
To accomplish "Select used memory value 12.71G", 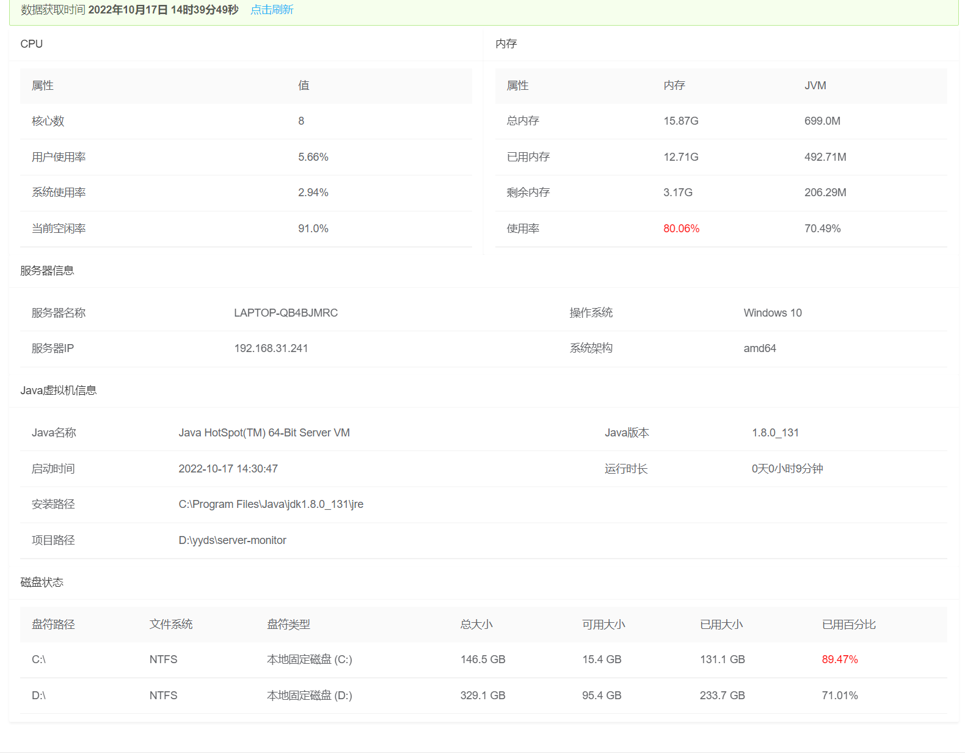I will click(x=681, y=157).
